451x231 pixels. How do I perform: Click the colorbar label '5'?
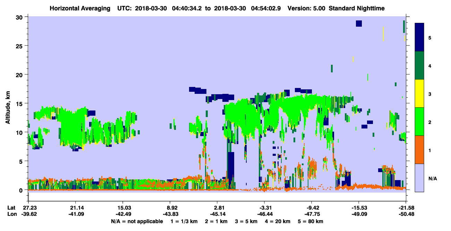click(430, 37)
